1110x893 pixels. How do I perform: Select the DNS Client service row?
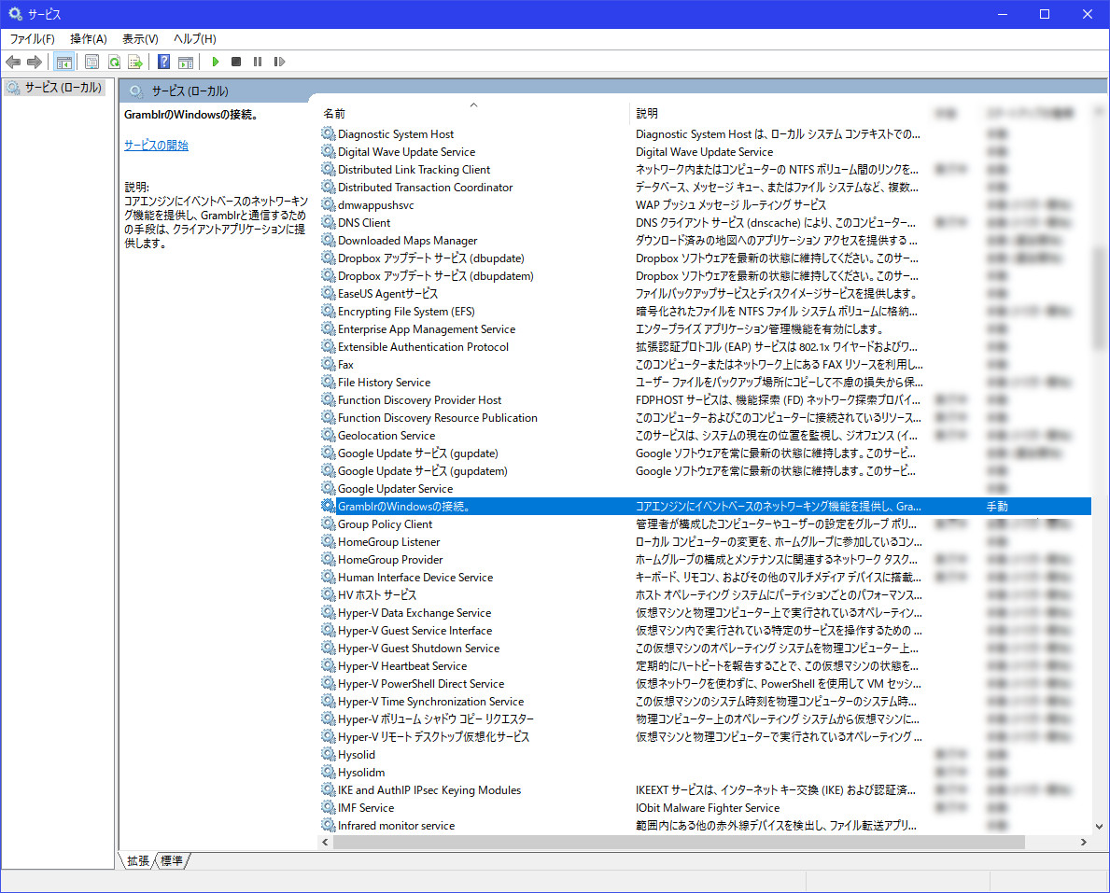tap(364, 223)
